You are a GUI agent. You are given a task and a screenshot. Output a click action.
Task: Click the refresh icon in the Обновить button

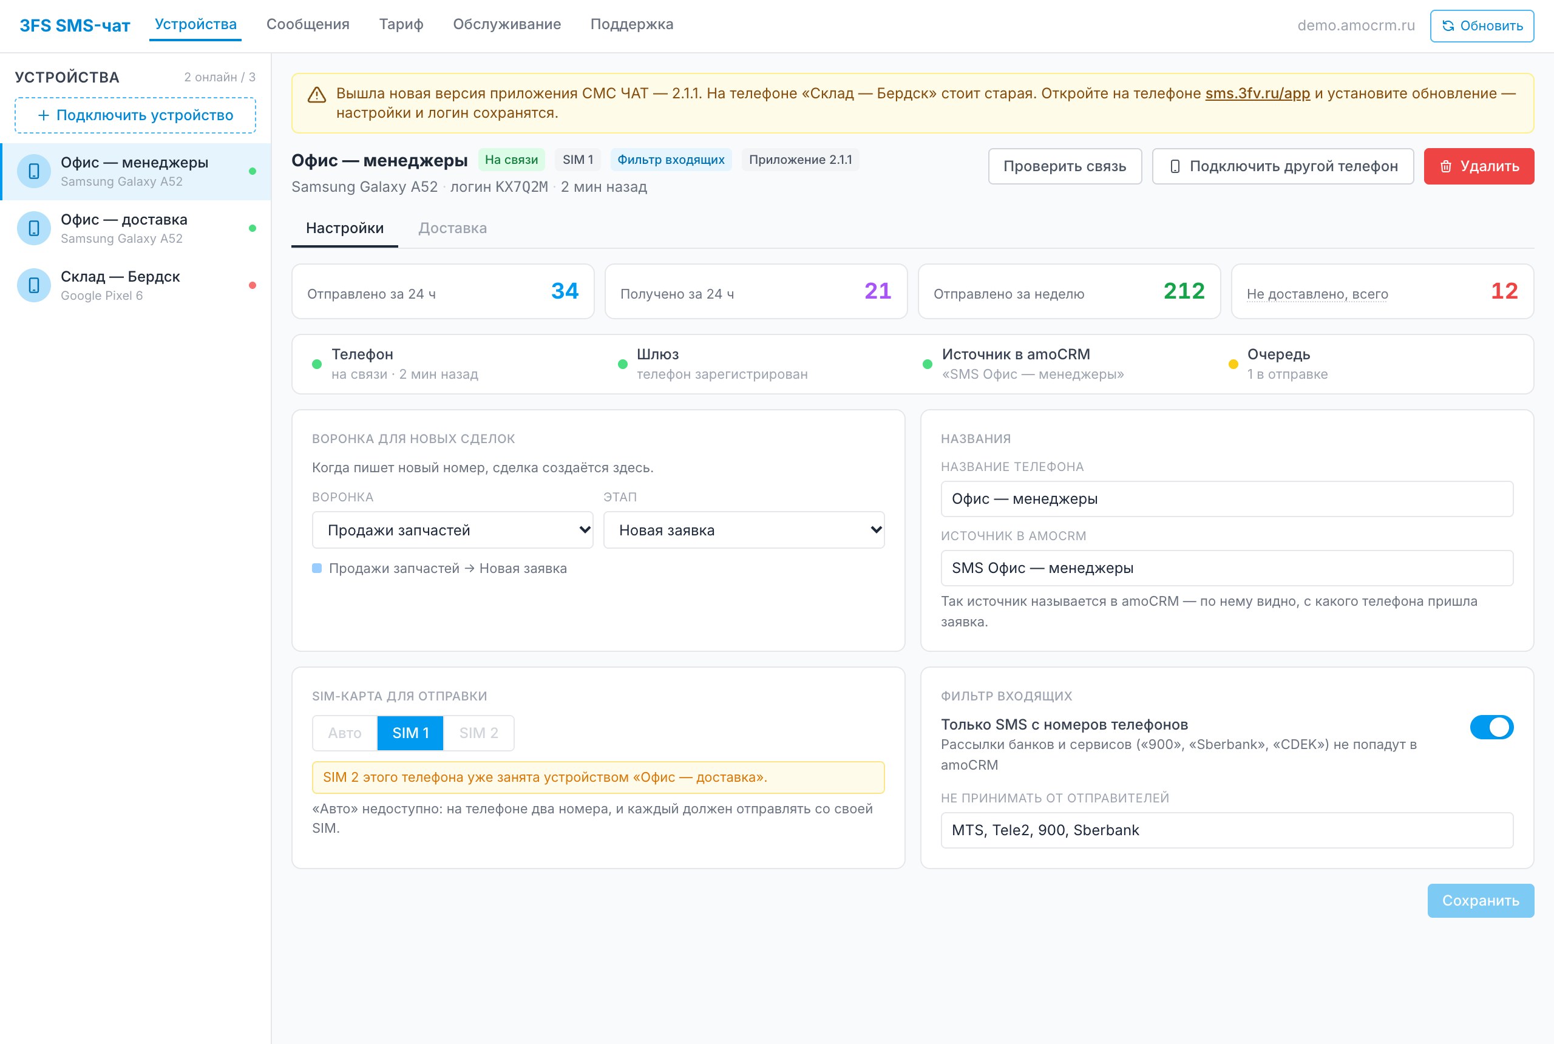click(x=1448, y=26)
